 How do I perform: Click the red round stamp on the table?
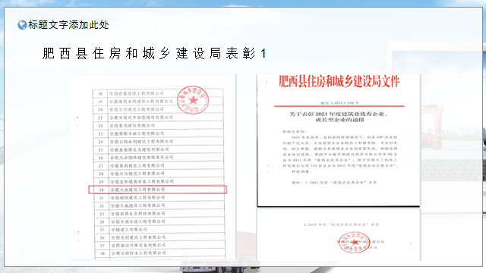(x=192, y=99)
